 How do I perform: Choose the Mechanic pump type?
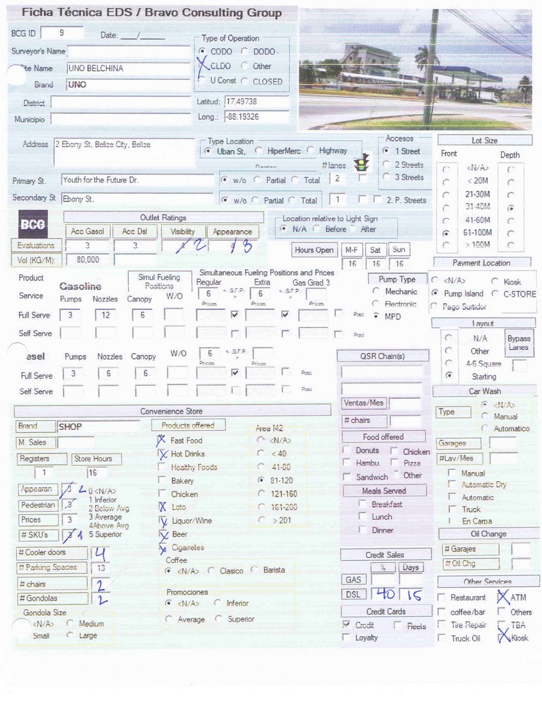click(x=376, y=292)
